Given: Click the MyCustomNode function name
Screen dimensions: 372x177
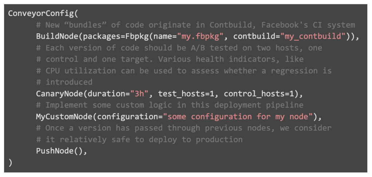Looking at the screenshot, I should [x=64, y=117].
